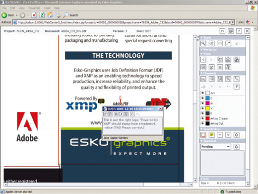This screenshot has height=194, width=258.
Task: Select the Zoom magnifier tool
Action: pos(203,43)
